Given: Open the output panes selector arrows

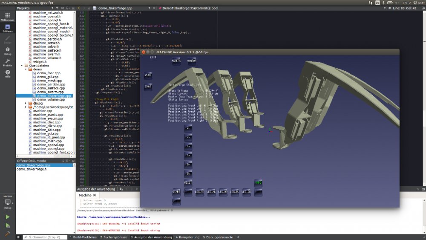Looking at the screenshot, I should pos(238,237).
